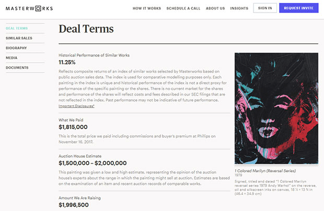Viewport: 324px width, 211px height.
Task: Open the About Us menu item
Action: coord(215,8)
